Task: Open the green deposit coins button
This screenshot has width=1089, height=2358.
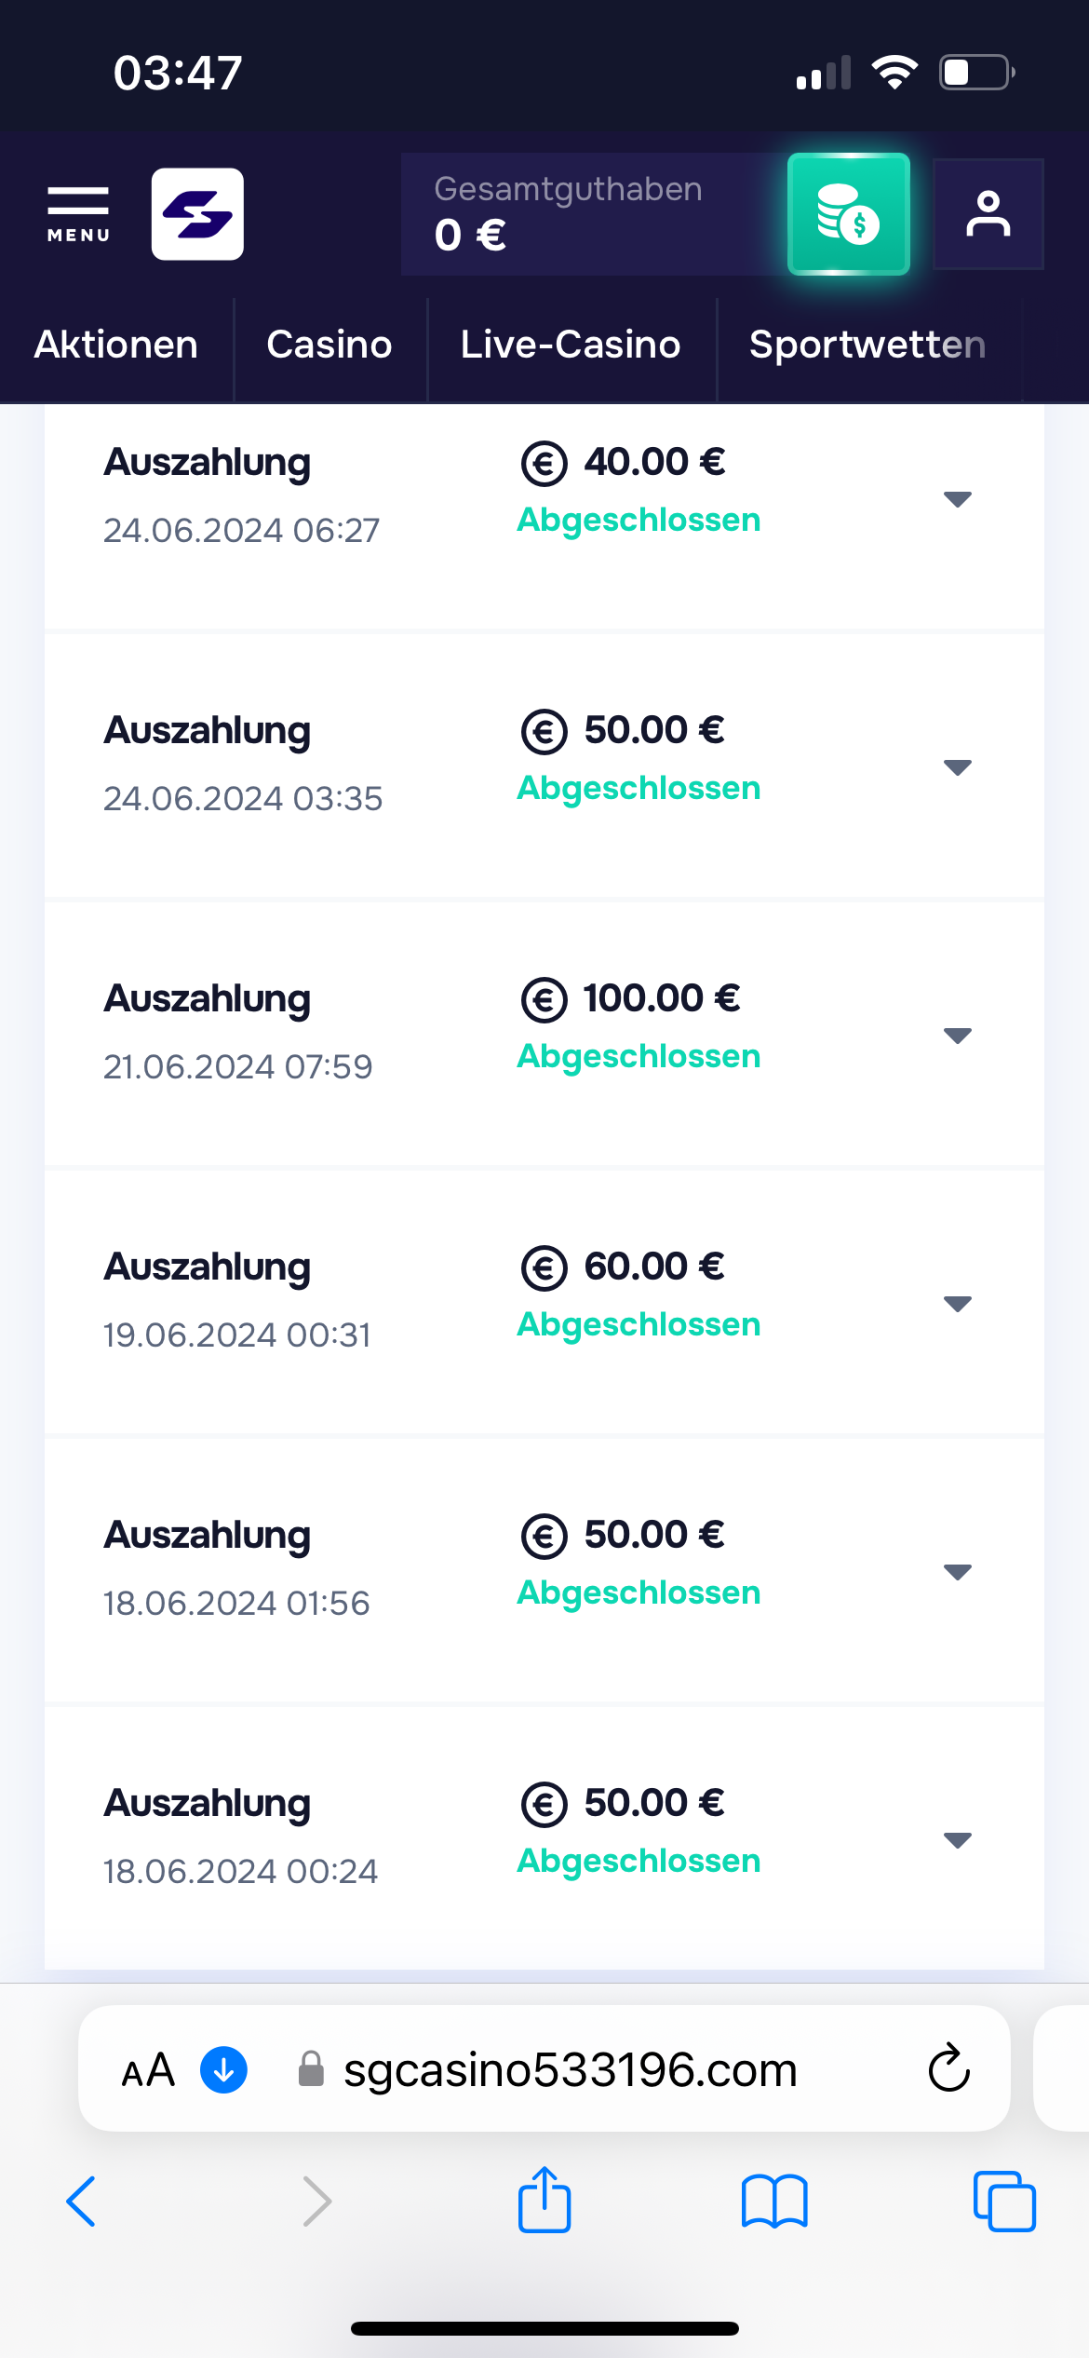Action: coord(848,214)
